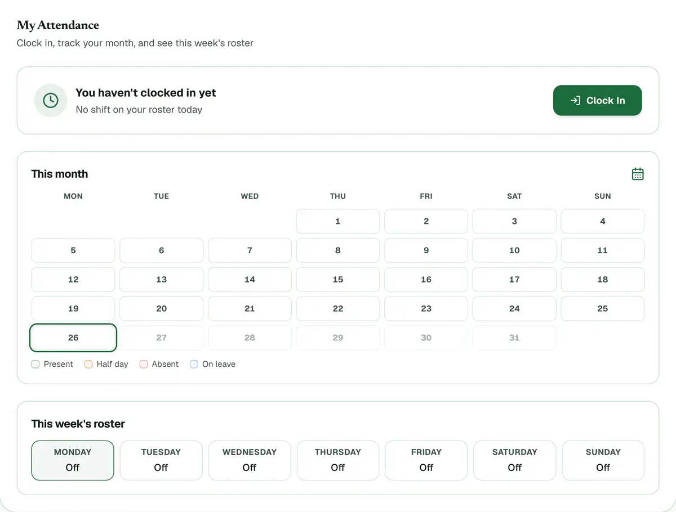676x512 pixels.
Task: Click the greyed-out day 27
Action: click(x=162, y=338)
